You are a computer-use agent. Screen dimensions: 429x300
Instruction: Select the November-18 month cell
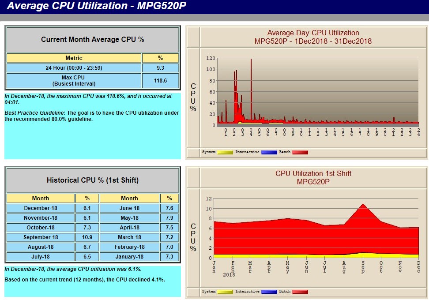point(41,218)
